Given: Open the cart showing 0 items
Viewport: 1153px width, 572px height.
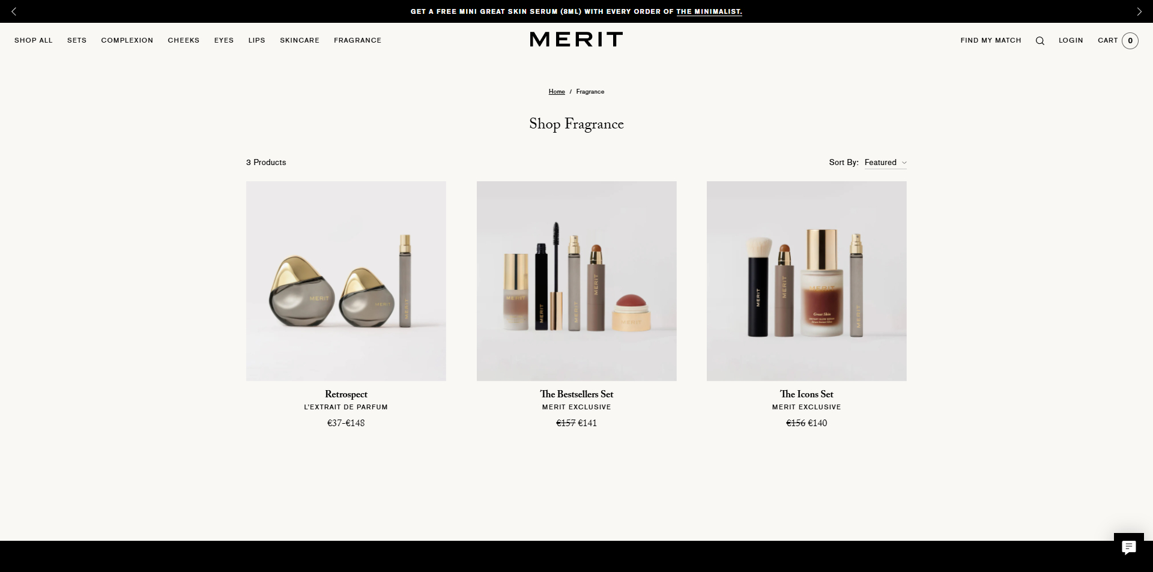Looking at the screenshot, I should (1116, 40).
